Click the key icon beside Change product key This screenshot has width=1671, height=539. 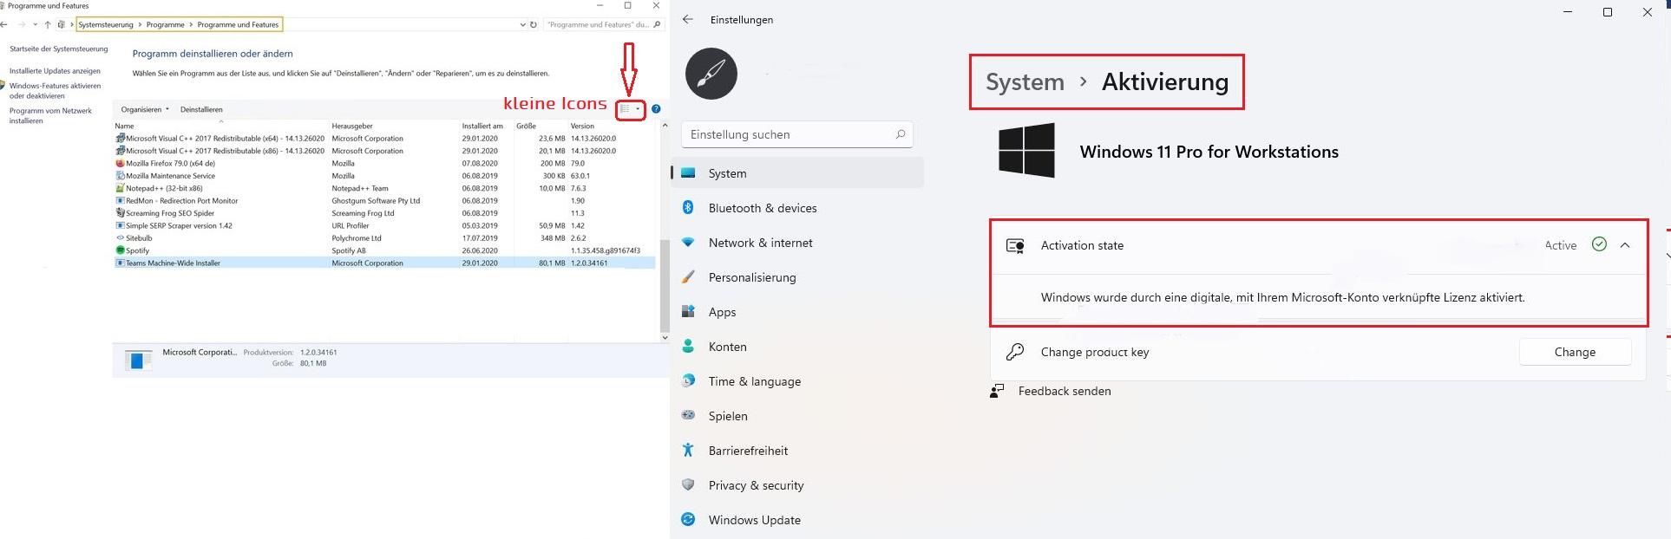coord(1015,352)
